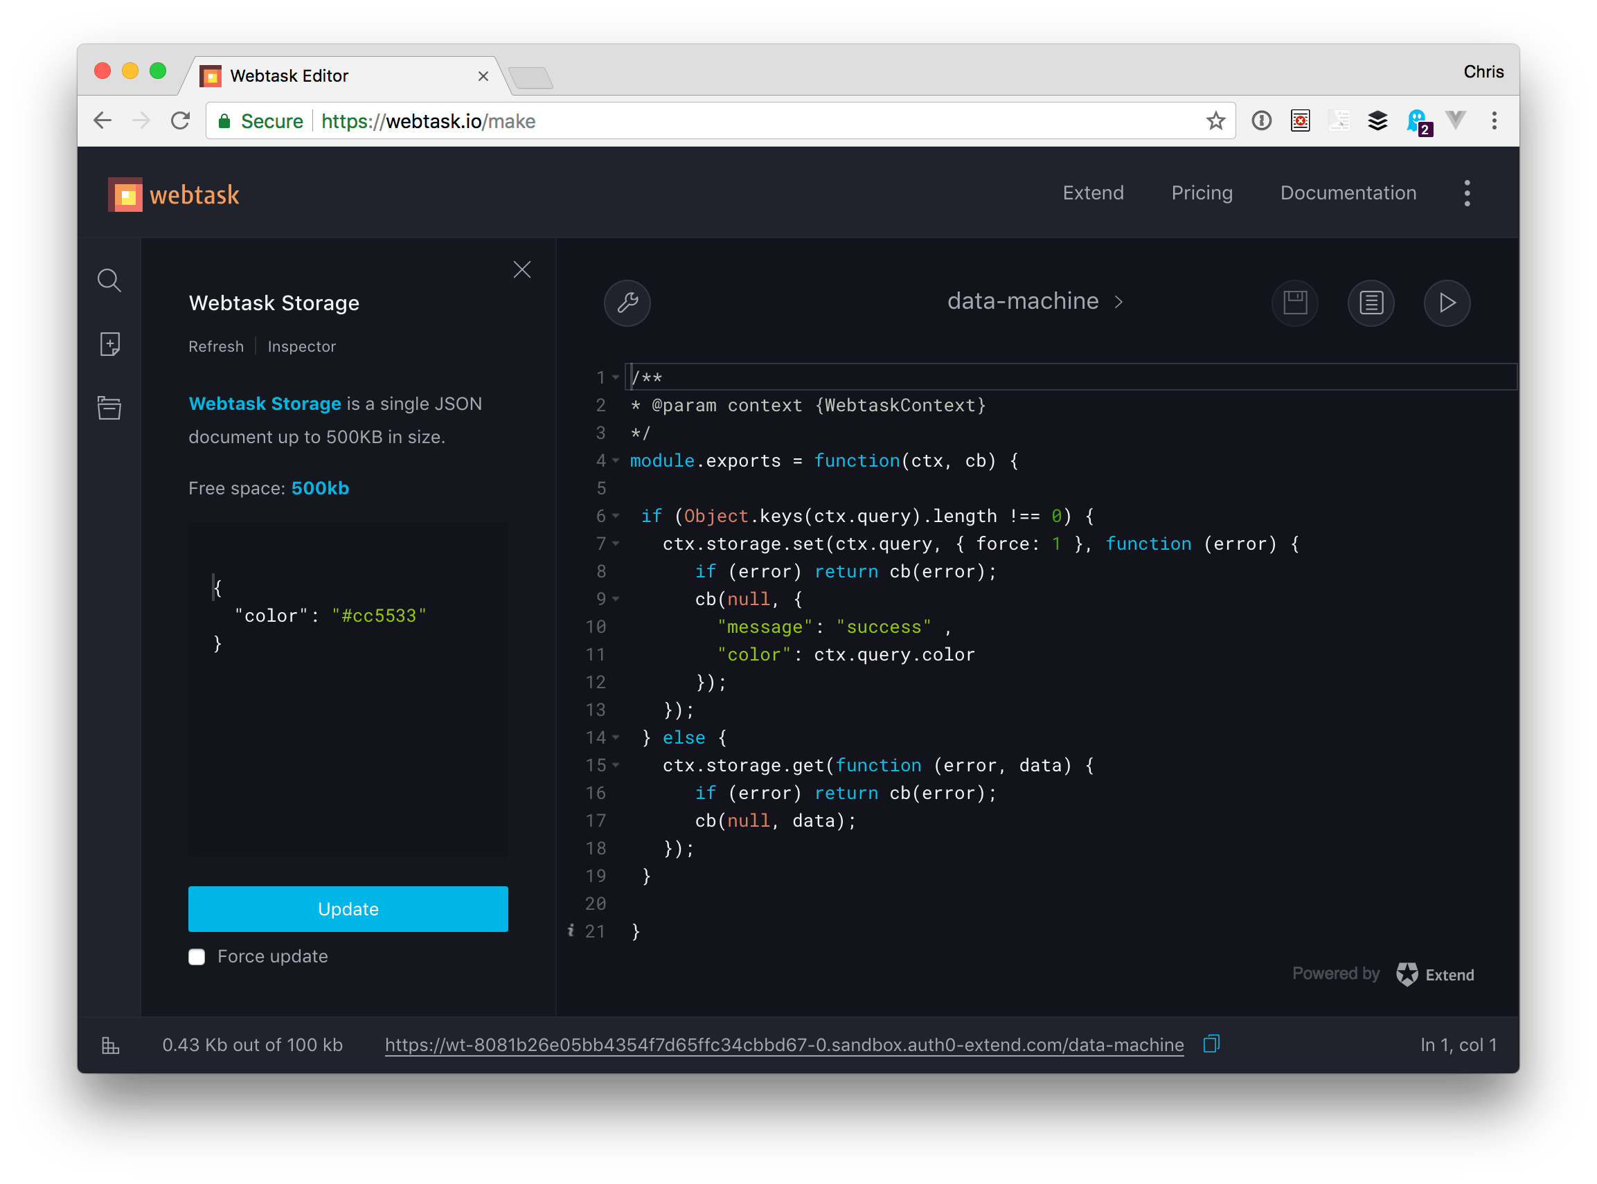
Task: Copy the webtask URL with the copy icon
Action: [x=1211, y=1045]
